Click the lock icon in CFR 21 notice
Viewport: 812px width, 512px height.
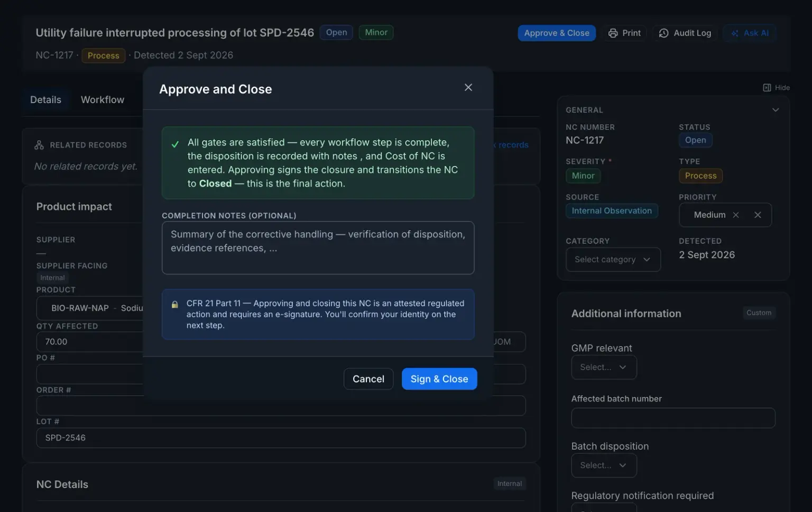[x=174, y=304]
